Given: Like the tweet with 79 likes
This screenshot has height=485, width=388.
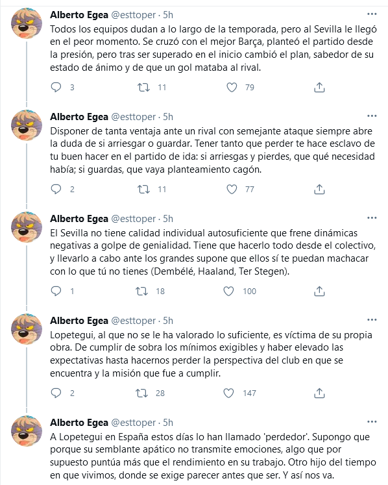Looking at the screenshot, I should click(x=232, y=87).
